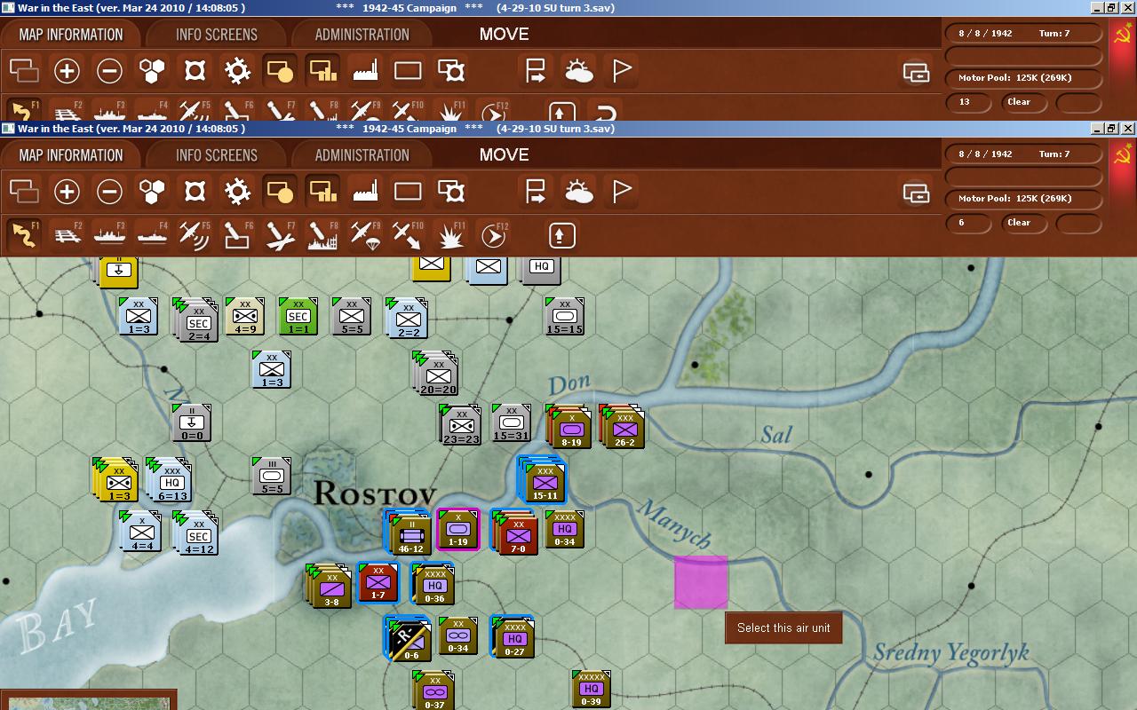Select F11 explosion mode in front window
The height and width of the screenshot is (710, 1137).
pyautogui.click(x=451, y=235)
